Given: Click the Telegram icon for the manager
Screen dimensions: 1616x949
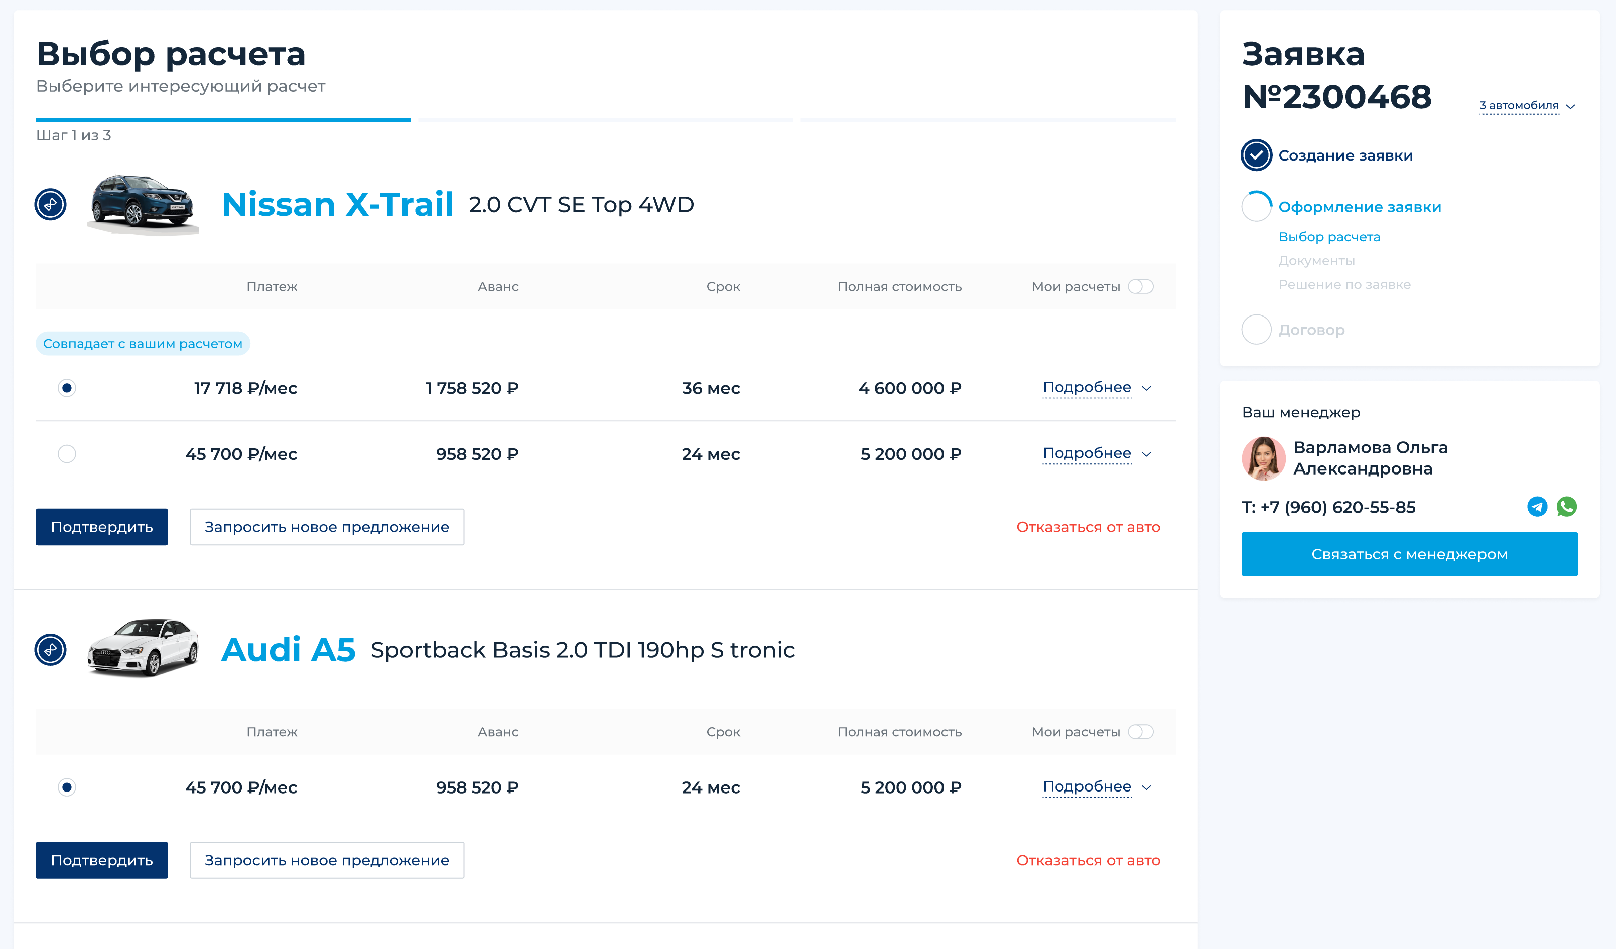Looking at the screenshot, I should 1537,507.
